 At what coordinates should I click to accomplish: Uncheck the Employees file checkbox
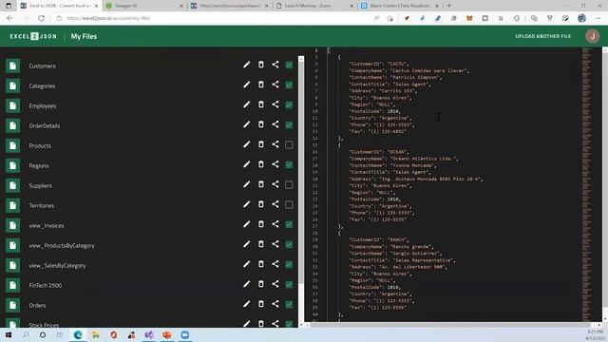coord(289,105)
